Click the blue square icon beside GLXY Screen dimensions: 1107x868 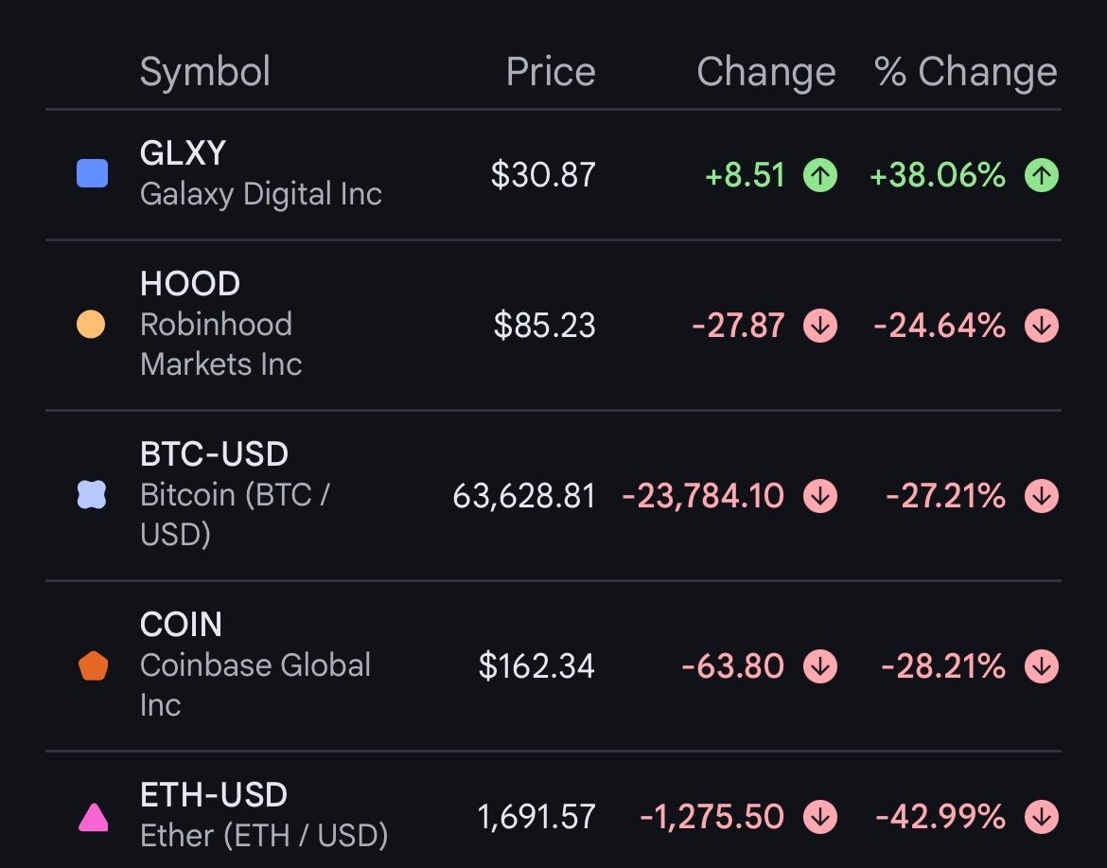tap(92, 174)
